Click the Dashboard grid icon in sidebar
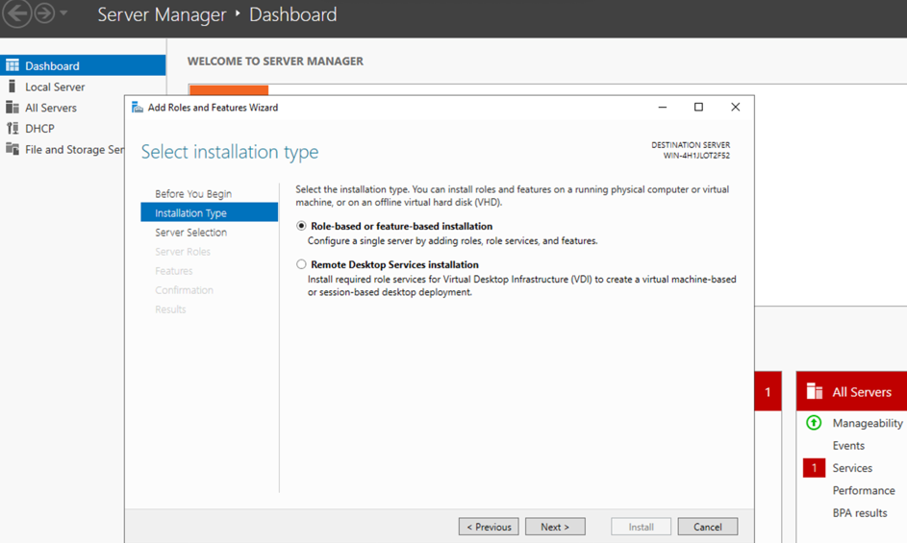The image size is (907, 543). click(13, 65)
